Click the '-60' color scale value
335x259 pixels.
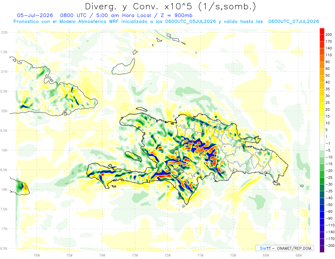point(330,212)
